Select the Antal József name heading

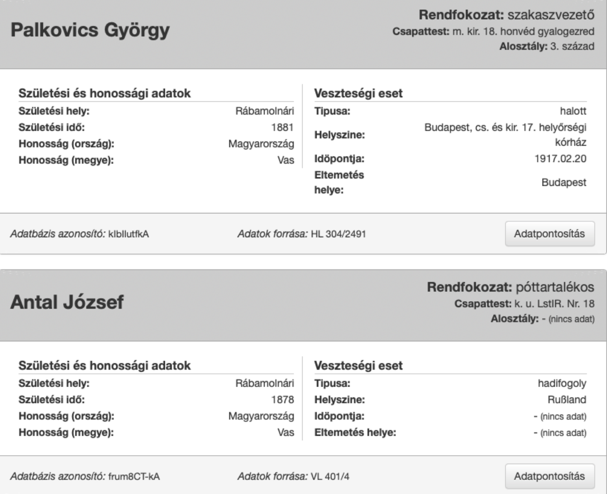[x=67, y=303]
